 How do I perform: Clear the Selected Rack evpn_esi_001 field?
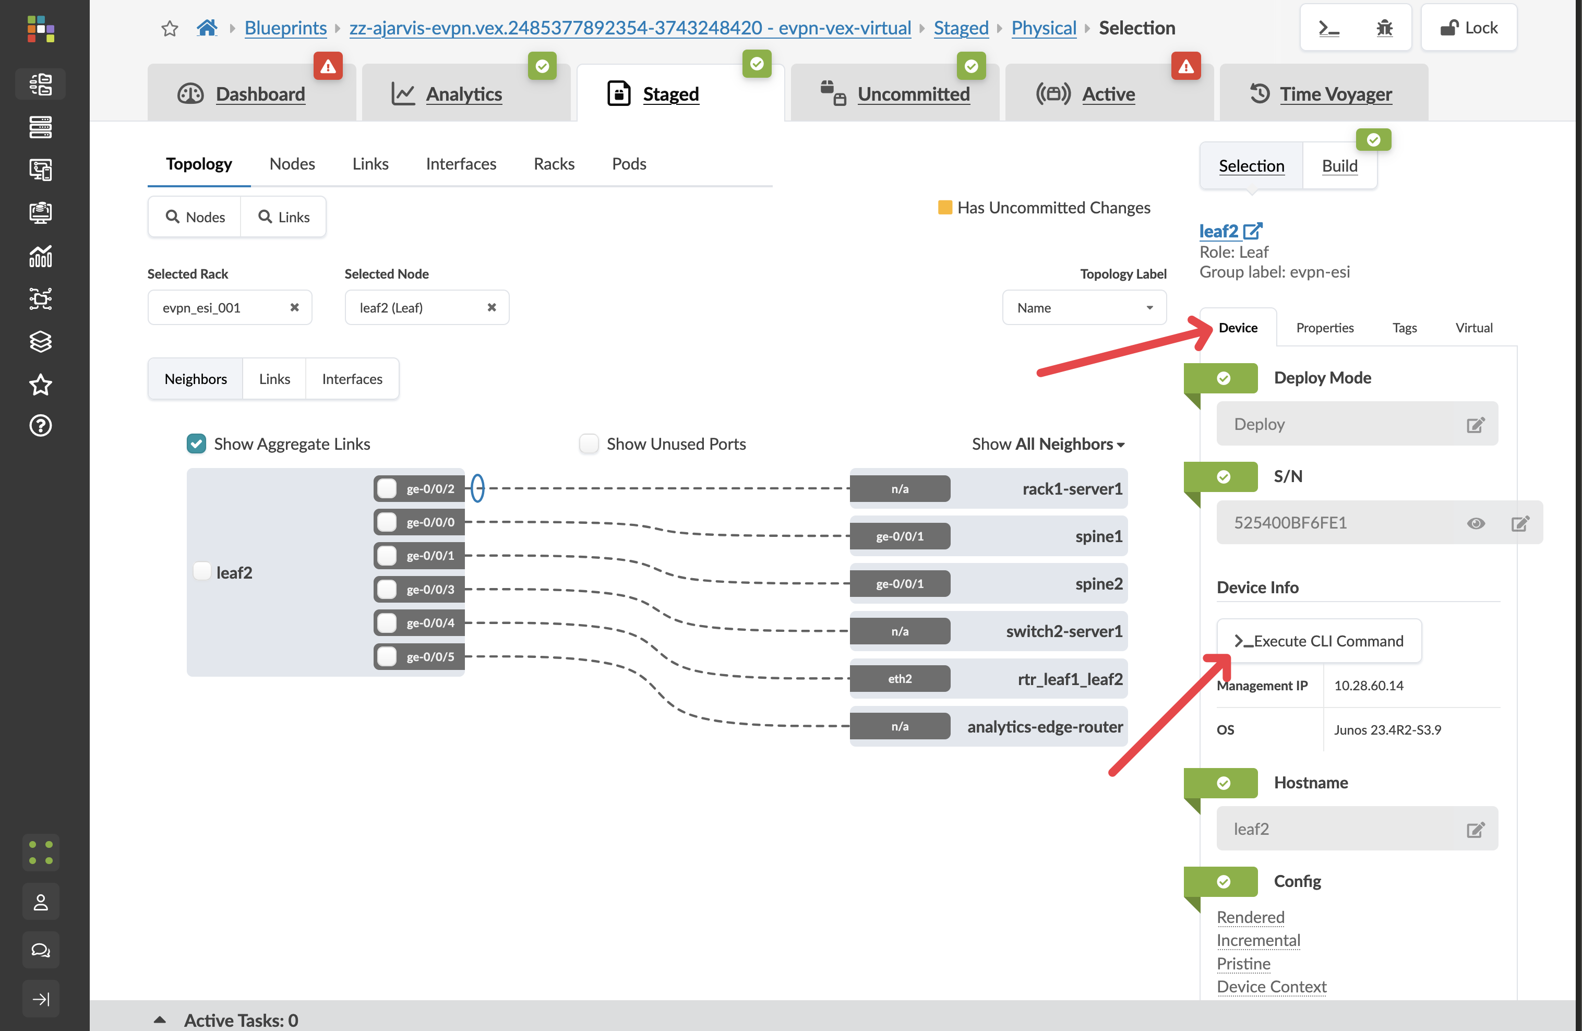click(294, 307)
